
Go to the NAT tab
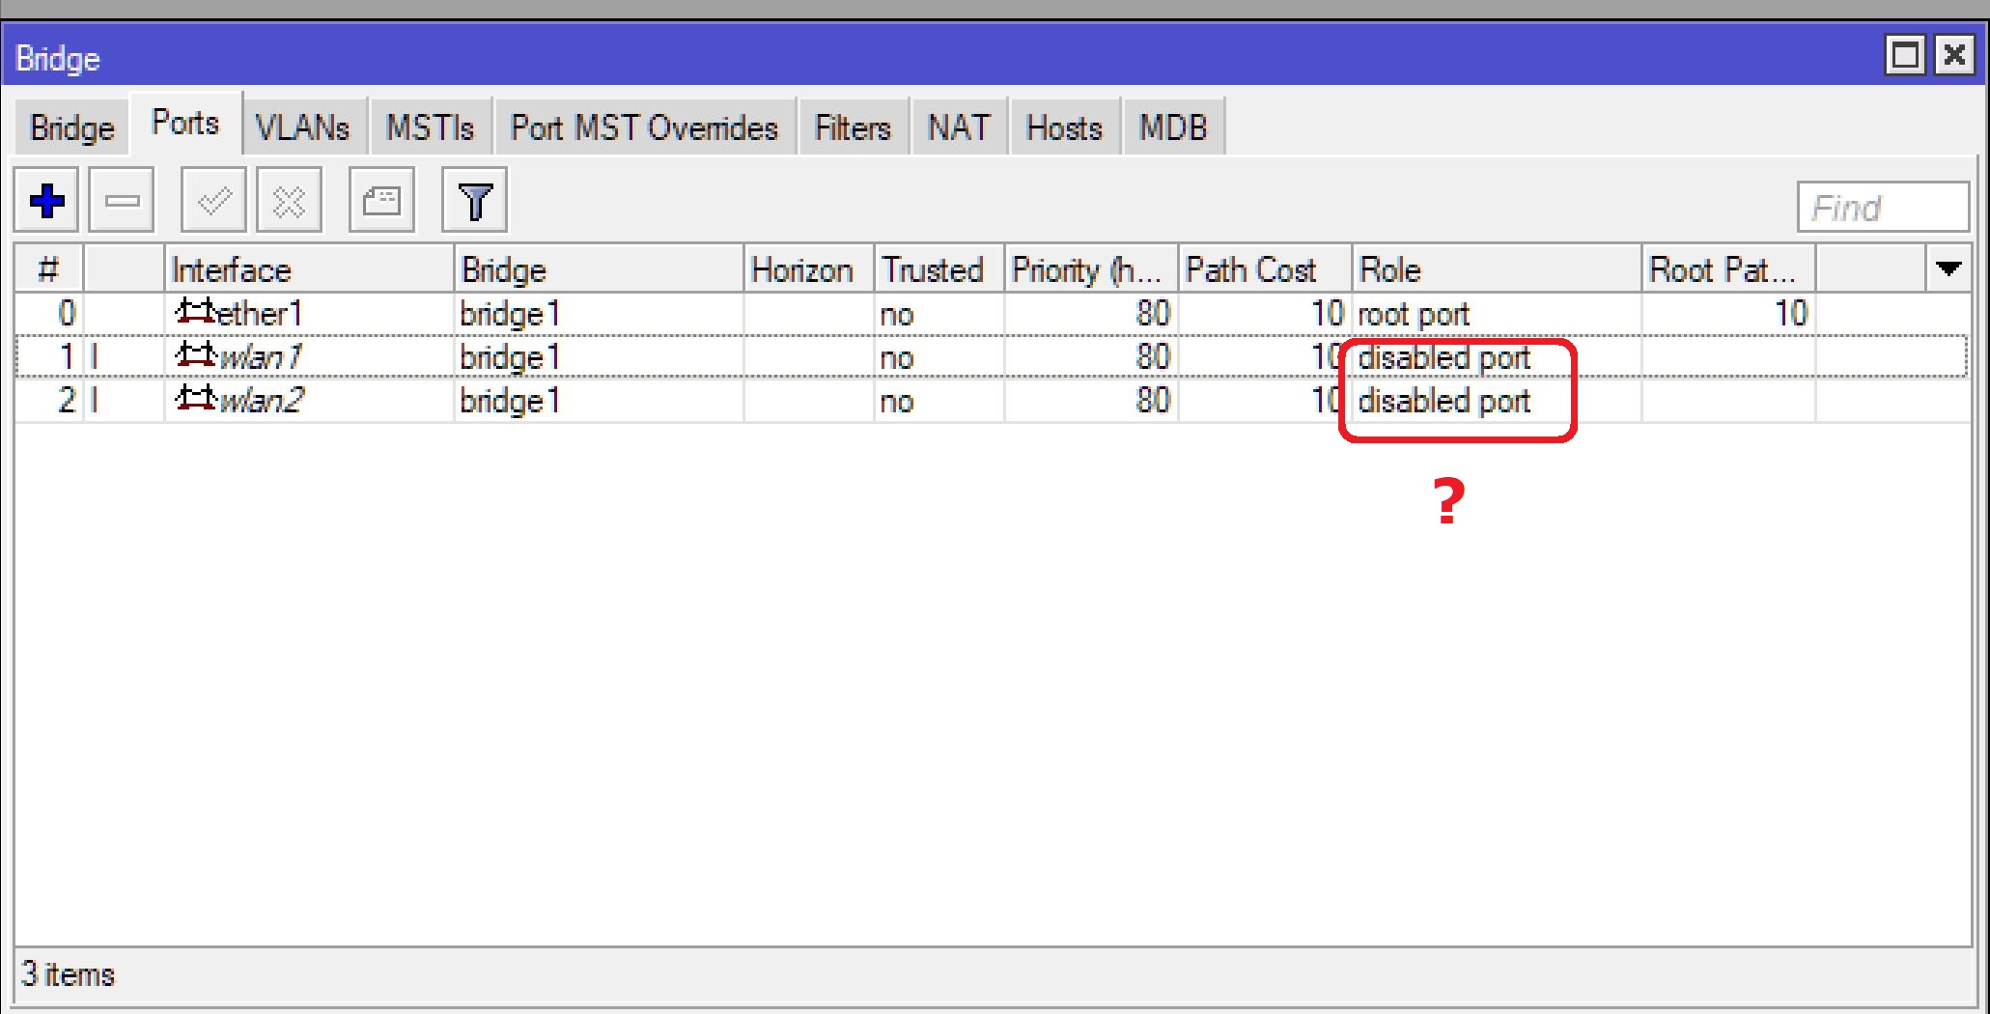[959, 127]
